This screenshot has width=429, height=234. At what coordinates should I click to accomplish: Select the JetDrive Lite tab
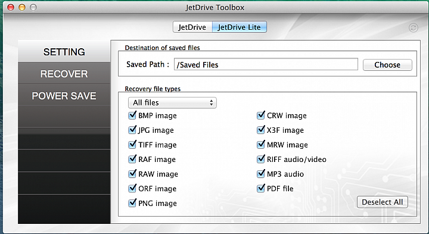(x=239, y=27)
